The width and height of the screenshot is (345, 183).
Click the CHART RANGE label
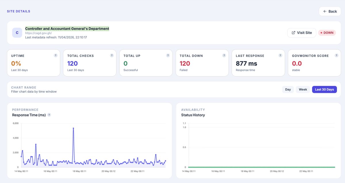[x=24, y=87]
